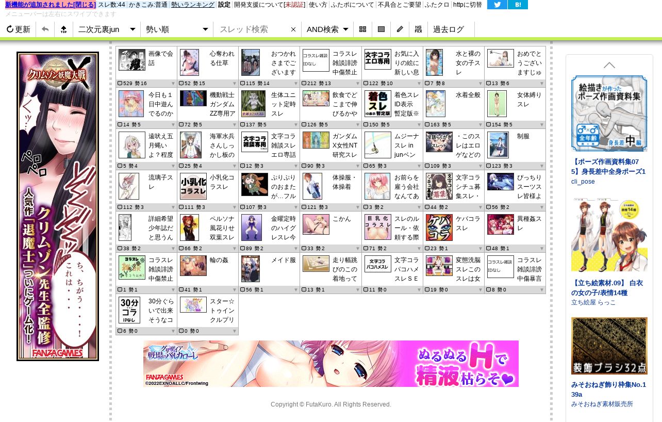
Task: Open the ペルソナ風花りせ双葉スレ thread text
Action: pyautogui.click(x=223, y=228)
